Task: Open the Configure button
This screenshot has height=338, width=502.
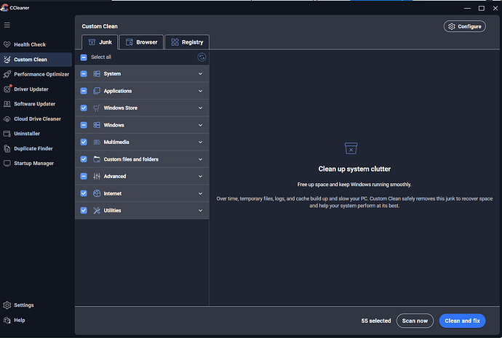Action: (465, 27)
